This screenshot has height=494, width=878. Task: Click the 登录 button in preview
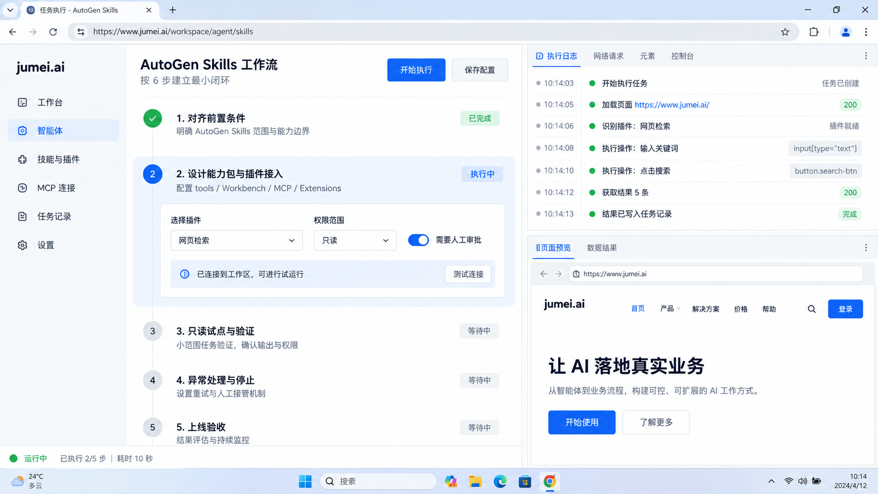pyautogui.click(x=845, y=309)
